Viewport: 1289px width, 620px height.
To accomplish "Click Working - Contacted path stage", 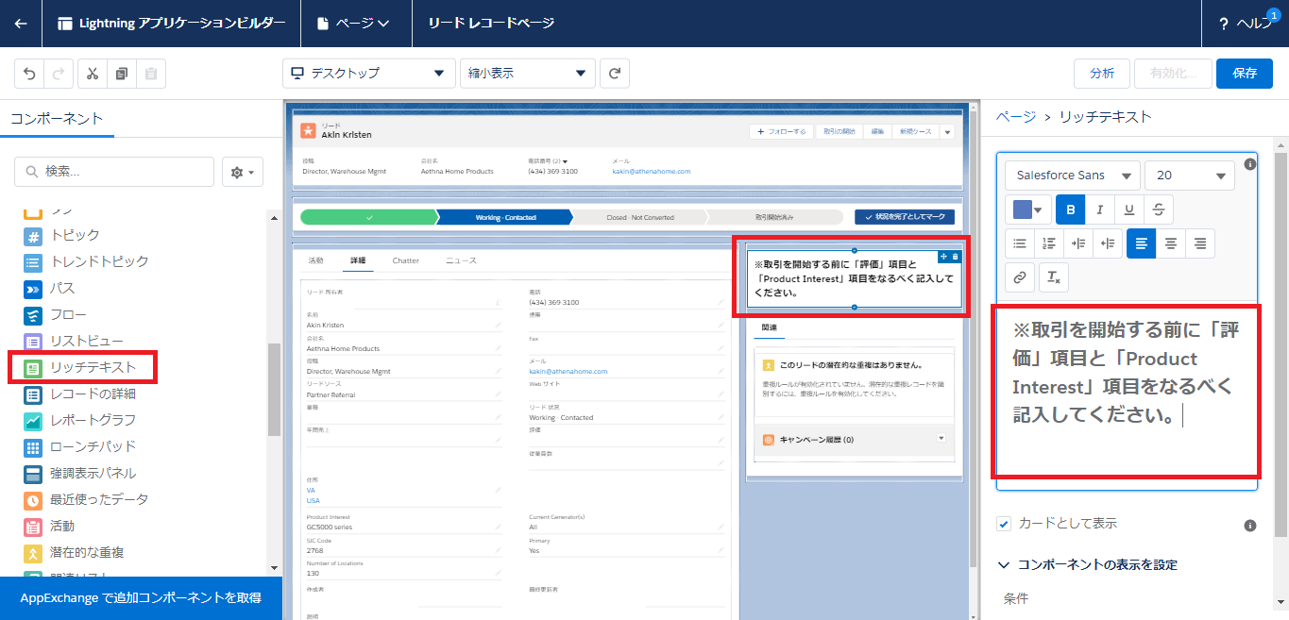I will click(503, 217).
